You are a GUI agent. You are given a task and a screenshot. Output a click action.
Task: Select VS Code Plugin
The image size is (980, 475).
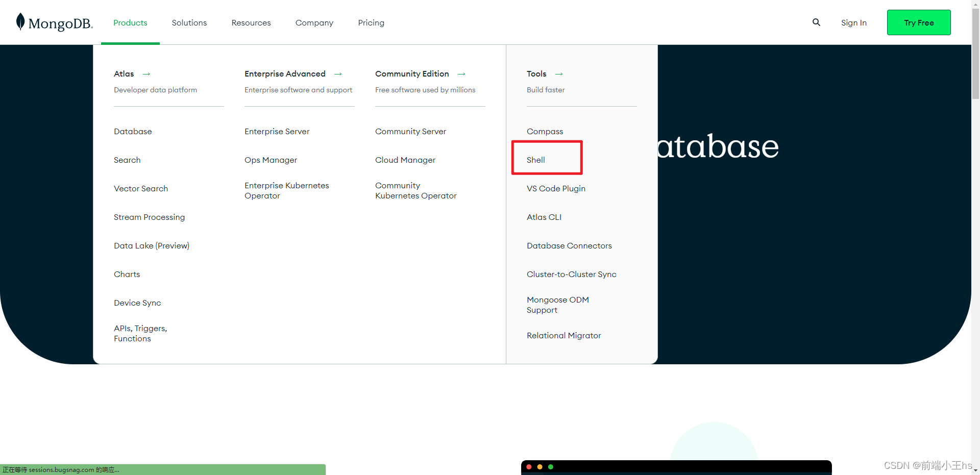(556, 189)
